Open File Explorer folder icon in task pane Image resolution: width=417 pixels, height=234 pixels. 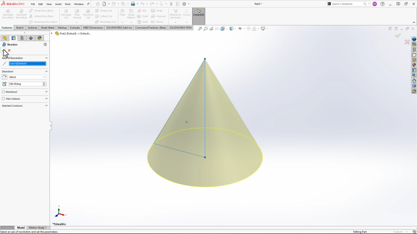coord(414,55)
